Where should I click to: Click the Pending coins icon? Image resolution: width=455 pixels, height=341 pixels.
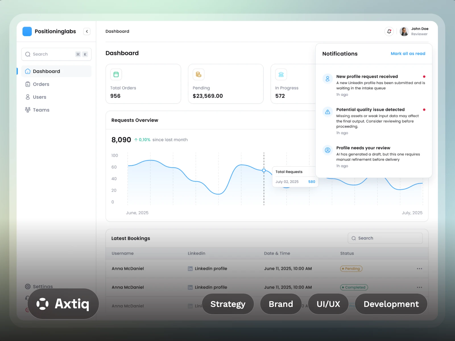tap(198, 74)
